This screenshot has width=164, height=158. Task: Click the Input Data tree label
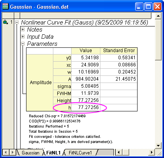[x=40, y=37]
